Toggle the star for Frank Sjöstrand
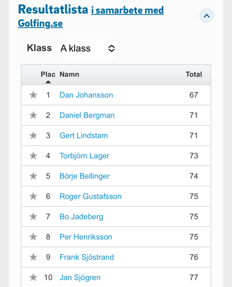232x287 pixels. click(33, 257)
